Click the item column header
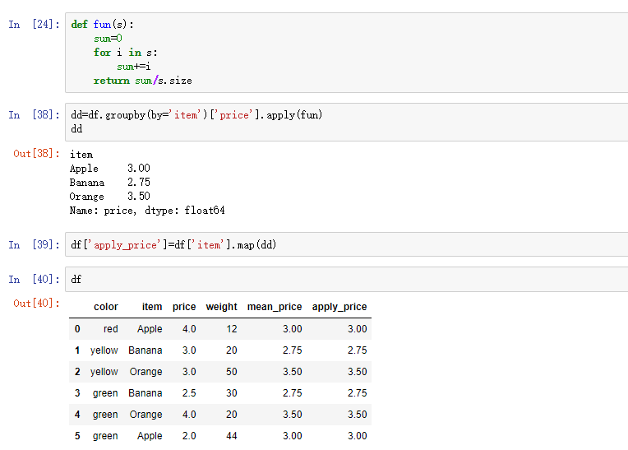This screenshot has width=628, height=450. 152,307
